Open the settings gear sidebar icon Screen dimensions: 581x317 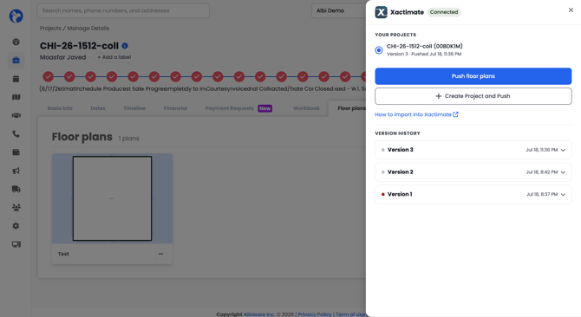pos(16,226)
